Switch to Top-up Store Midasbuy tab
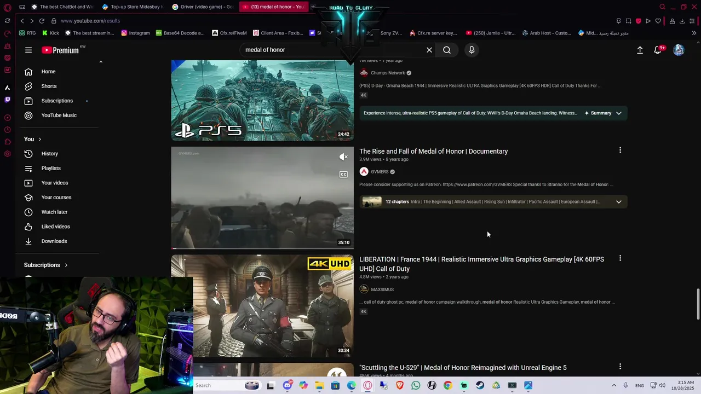The width and height of the screenshot is (701, 394). click(x=133, y=7)
